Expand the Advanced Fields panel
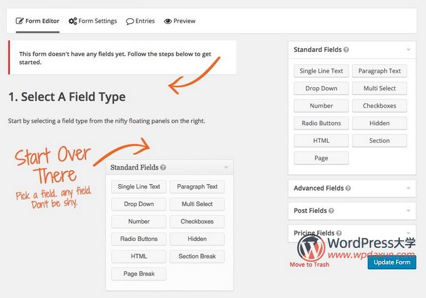Screen dimensions: 426x298 click(408, 188)
